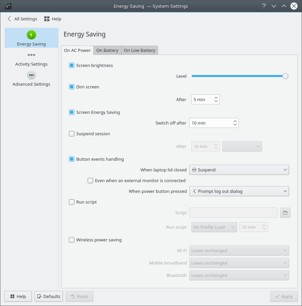Switch to the On Low Battery tab

tap(139, 50)
